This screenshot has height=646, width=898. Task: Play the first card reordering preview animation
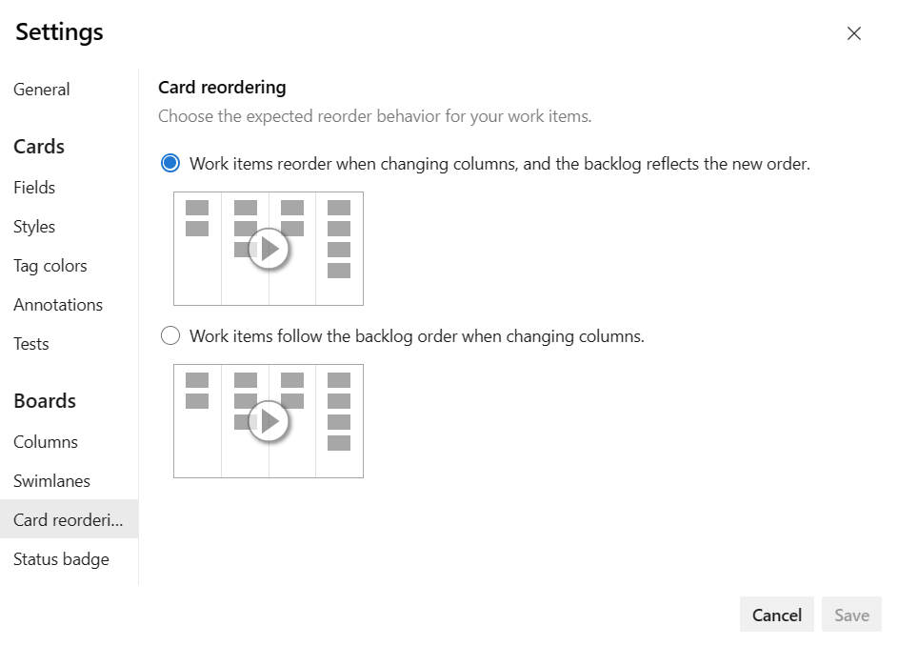click(x=269, y=249)
